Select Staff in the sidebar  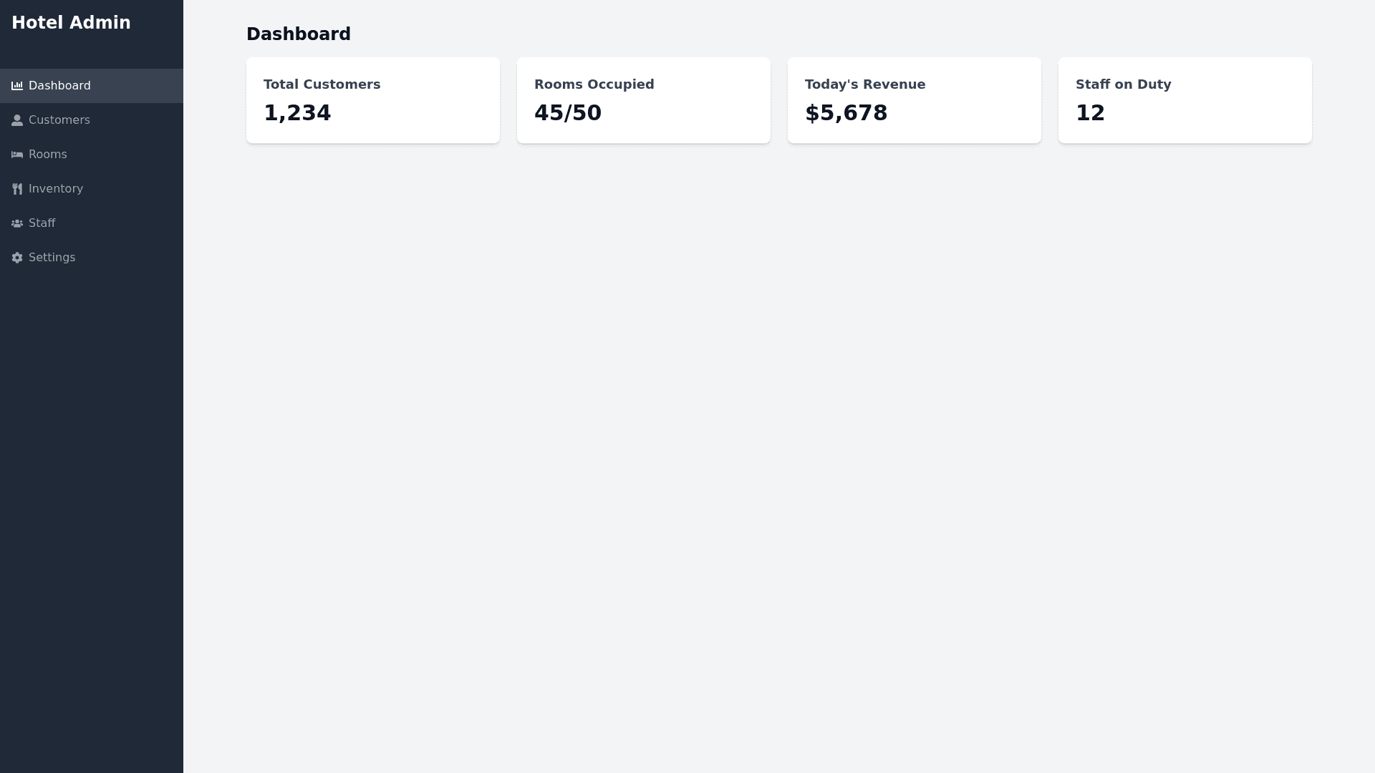(42, 223)
